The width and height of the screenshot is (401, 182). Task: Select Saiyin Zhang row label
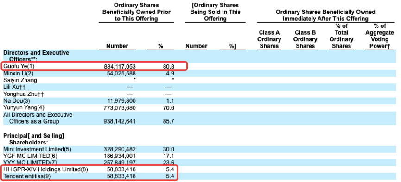click(20, 80)
